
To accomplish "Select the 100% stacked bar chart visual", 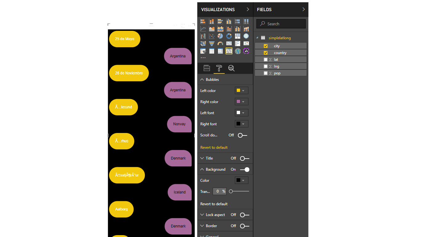I will click(238, 21).
